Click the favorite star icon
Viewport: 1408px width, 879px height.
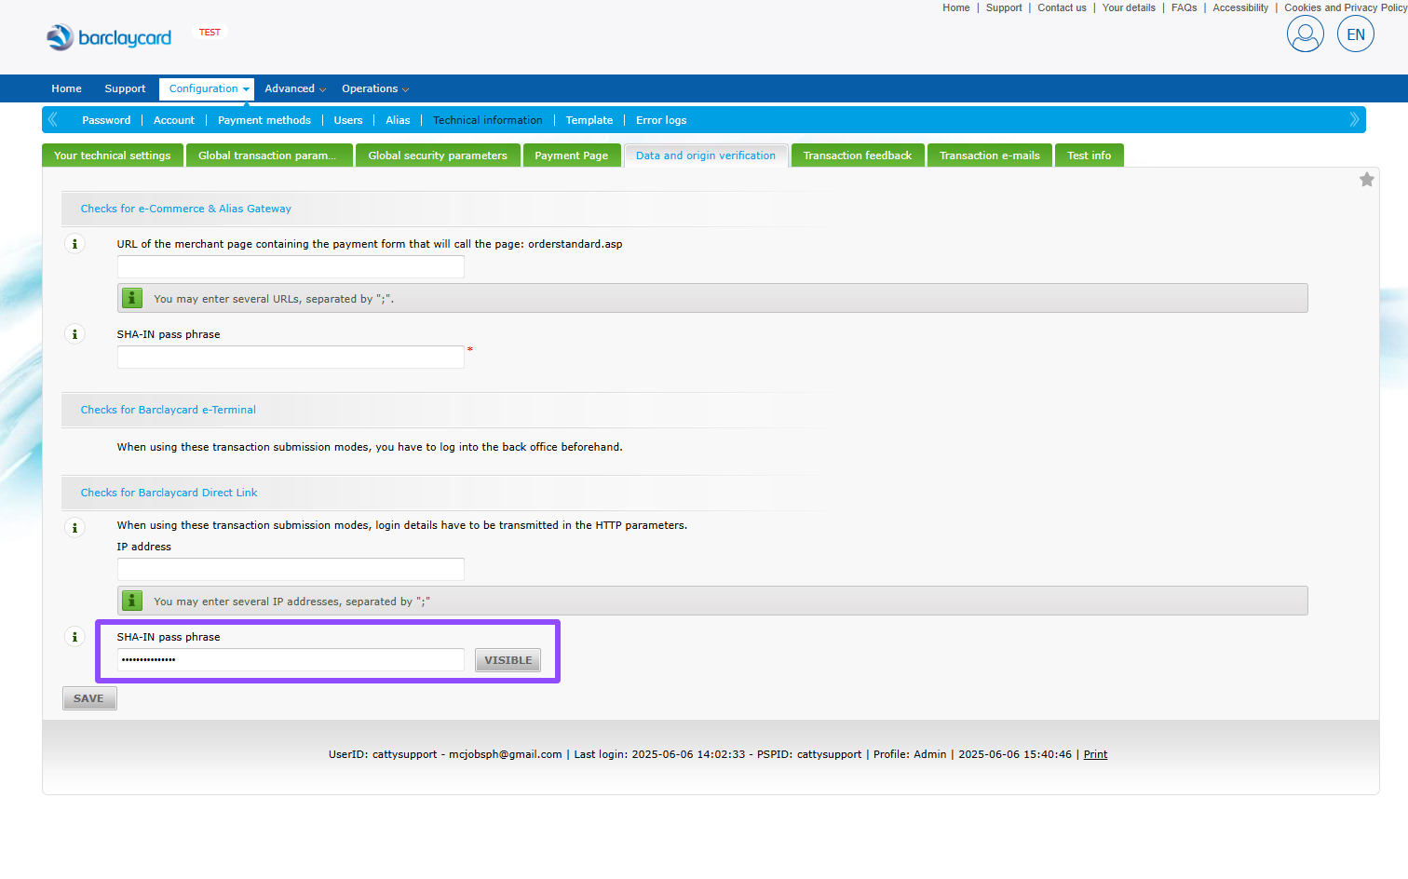[x=1366, y=180]
